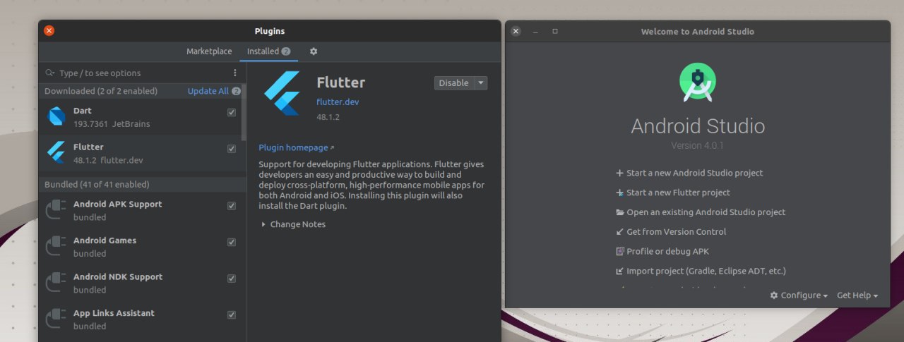Open the Configure dropdown in Welcome window
This screenshot has width=904, height=342.
point(799,295)
